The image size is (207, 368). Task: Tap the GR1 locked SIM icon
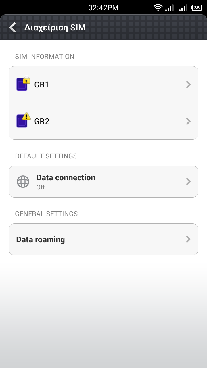pos(23,84)
